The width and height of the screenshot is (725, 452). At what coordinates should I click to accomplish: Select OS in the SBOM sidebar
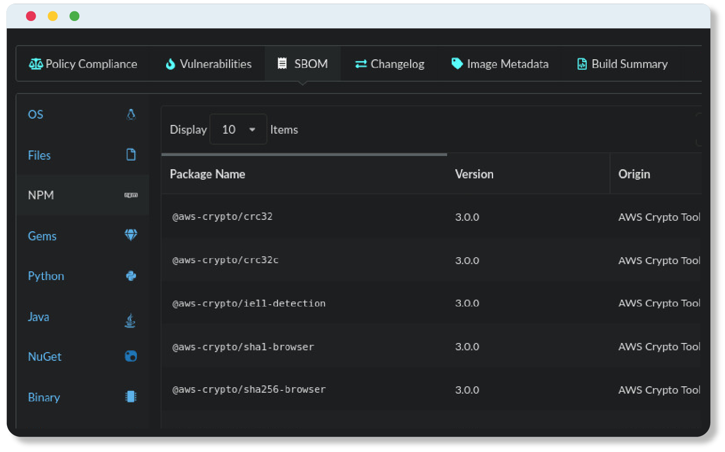(x=83, y=114)
